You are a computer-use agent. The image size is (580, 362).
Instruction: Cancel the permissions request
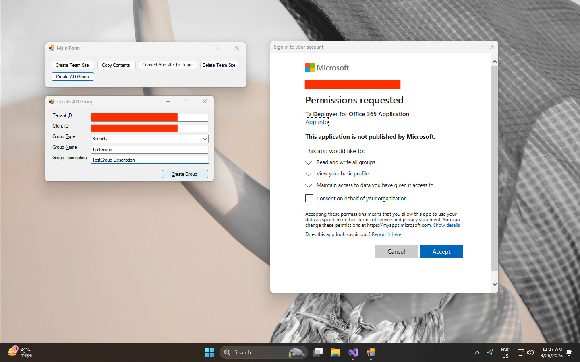(x=396, y=251)
